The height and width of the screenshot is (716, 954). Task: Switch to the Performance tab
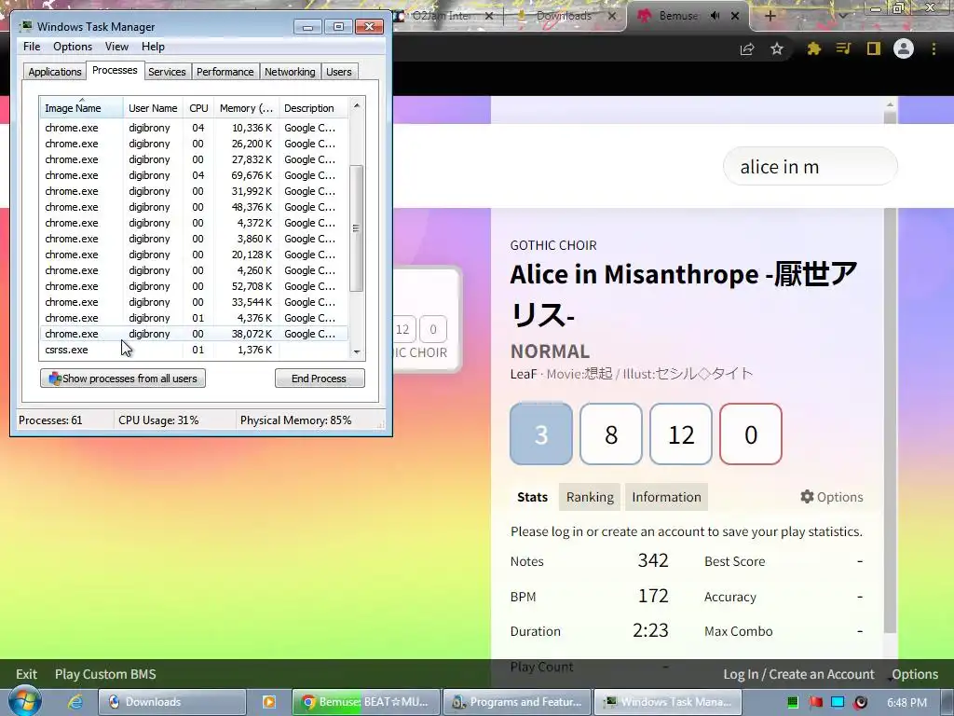tap(225, 72)
